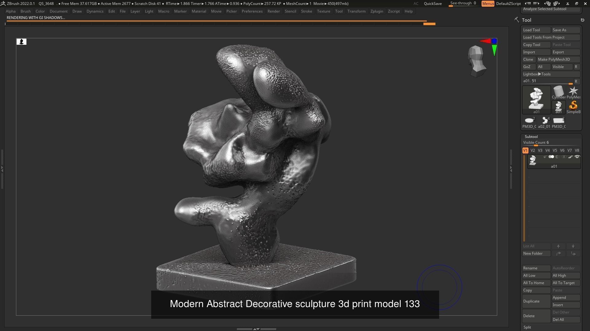Toggle a01 subtool eye visibility
This screenshot has height=331, width=590.
coord(577,157)
